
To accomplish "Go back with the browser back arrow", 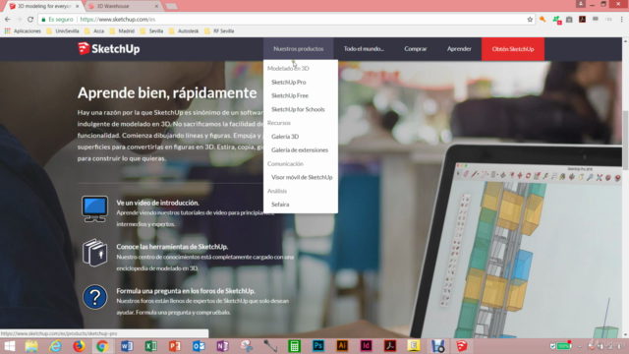I will (8, 20).
